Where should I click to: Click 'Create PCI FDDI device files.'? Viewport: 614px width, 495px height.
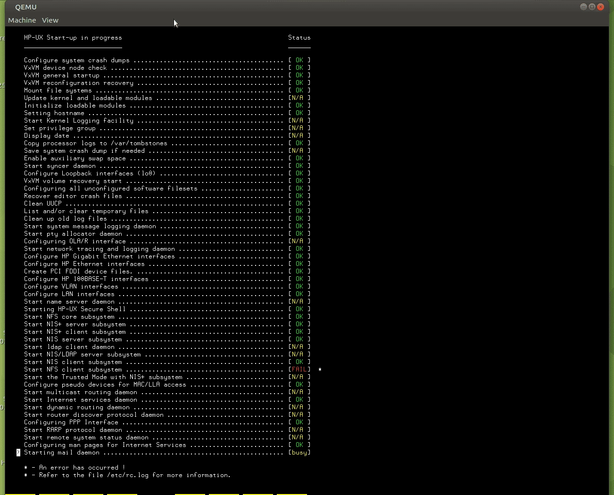79,272
